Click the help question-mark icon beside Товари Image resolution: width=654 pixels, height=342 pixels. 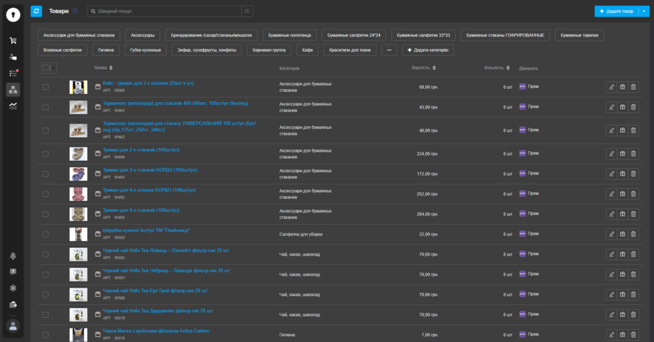tap(75, 11)
